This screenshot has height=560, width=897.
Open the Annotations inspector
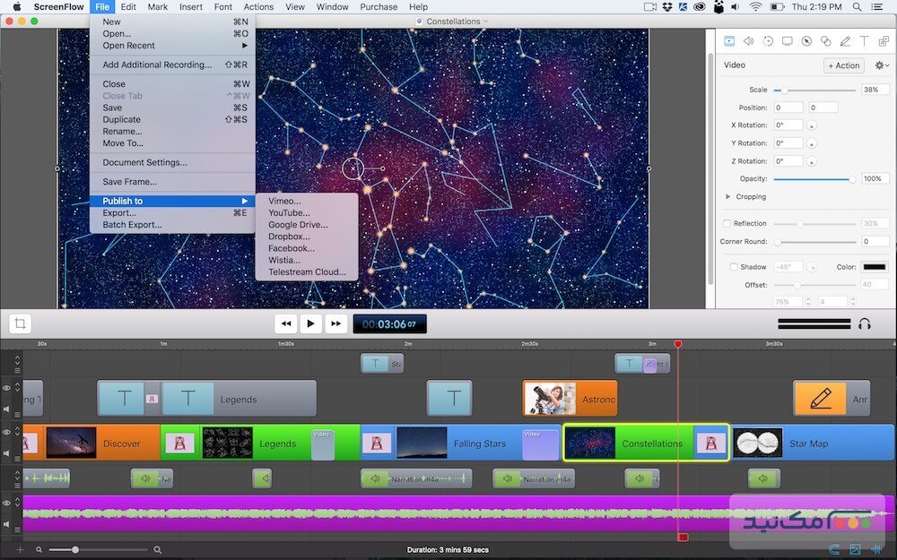(827, 40)
